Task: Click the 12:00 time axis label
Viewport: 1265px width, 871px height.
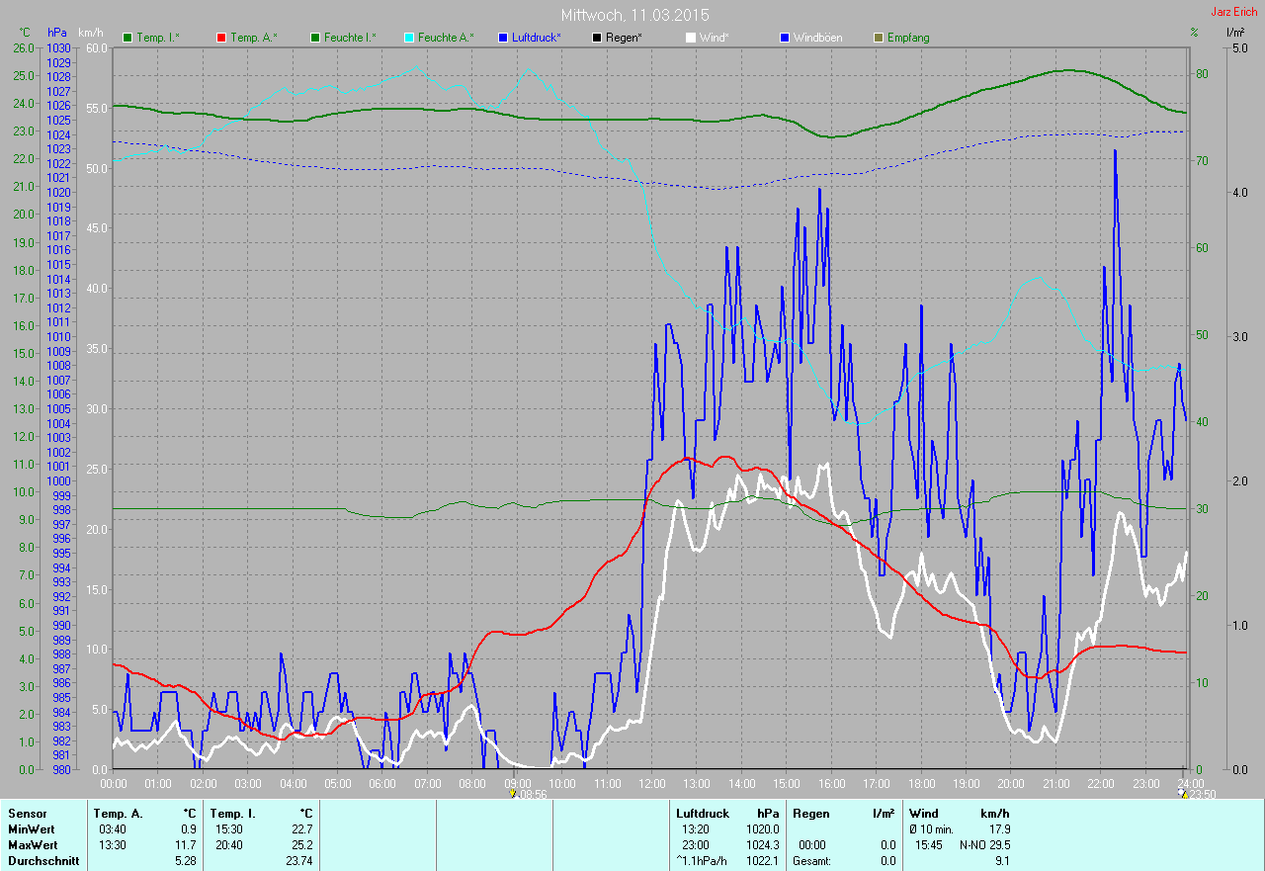Action: click(x=651, y=784)
